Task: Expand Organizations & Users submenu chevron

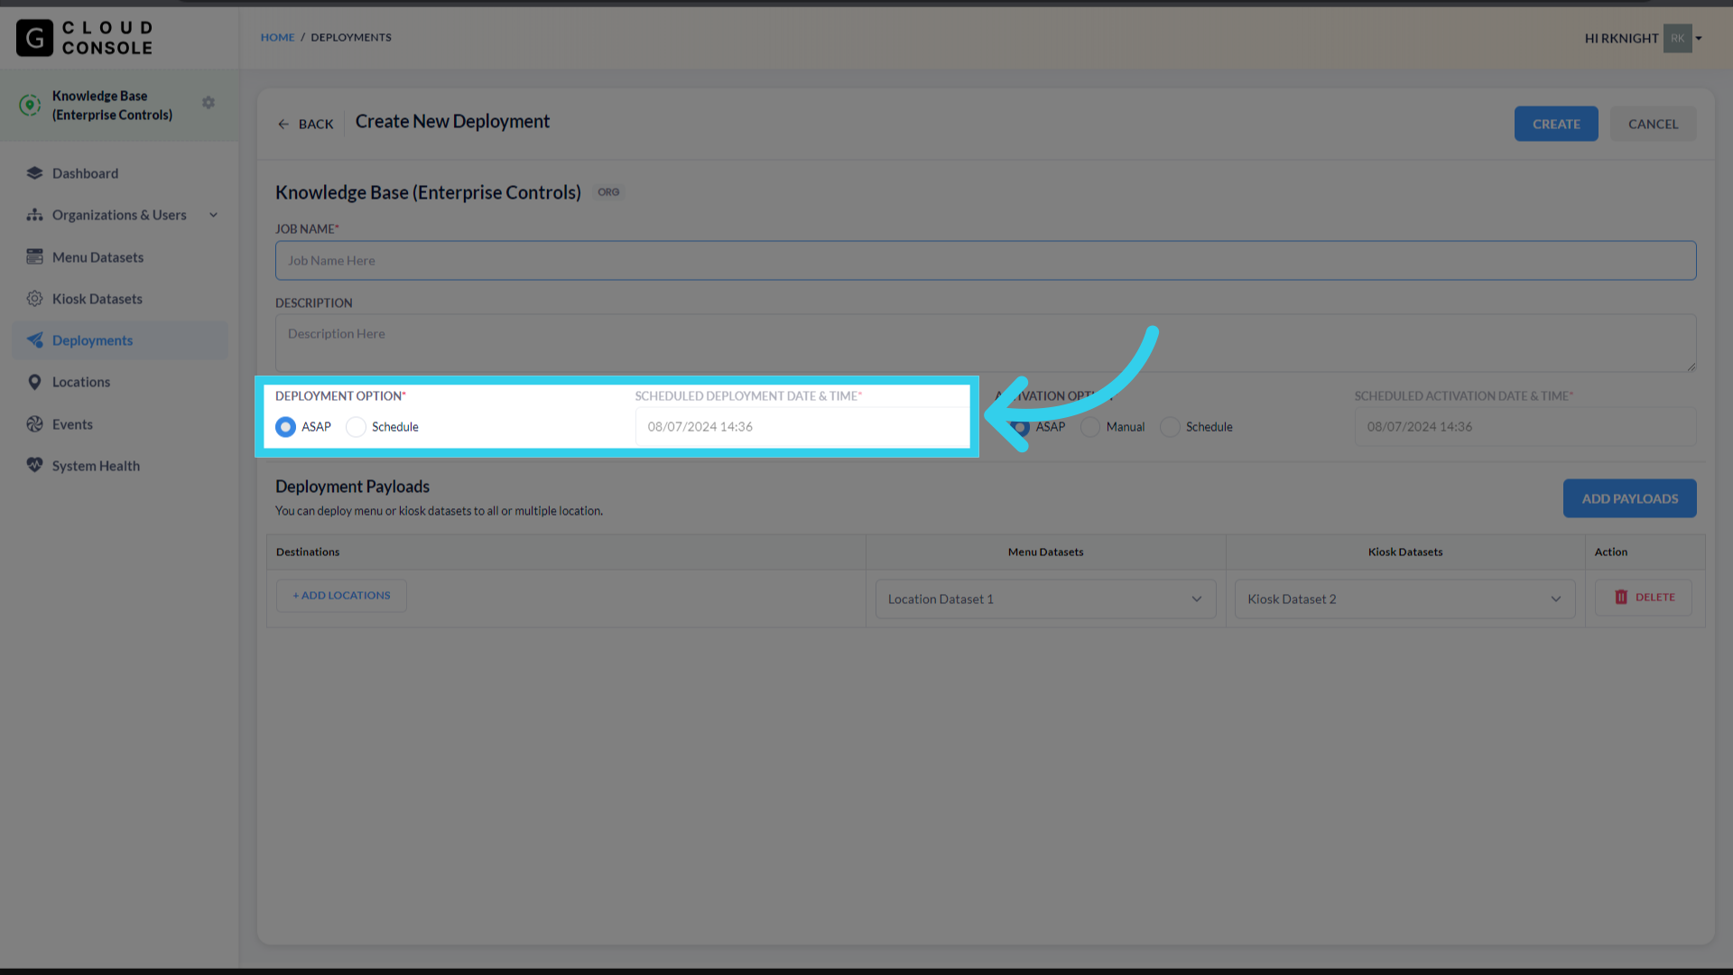Action: point(214,215)
